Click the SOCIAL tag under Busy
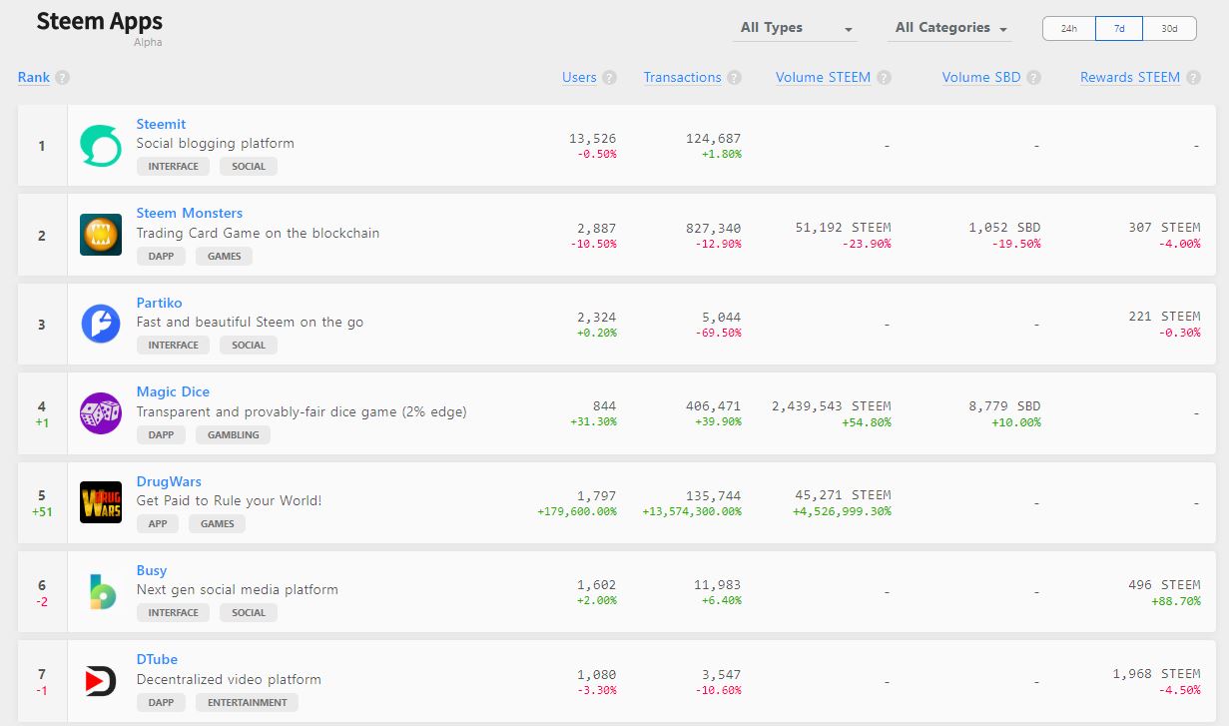Screen dimensions: 1229x726 [249, 613]
